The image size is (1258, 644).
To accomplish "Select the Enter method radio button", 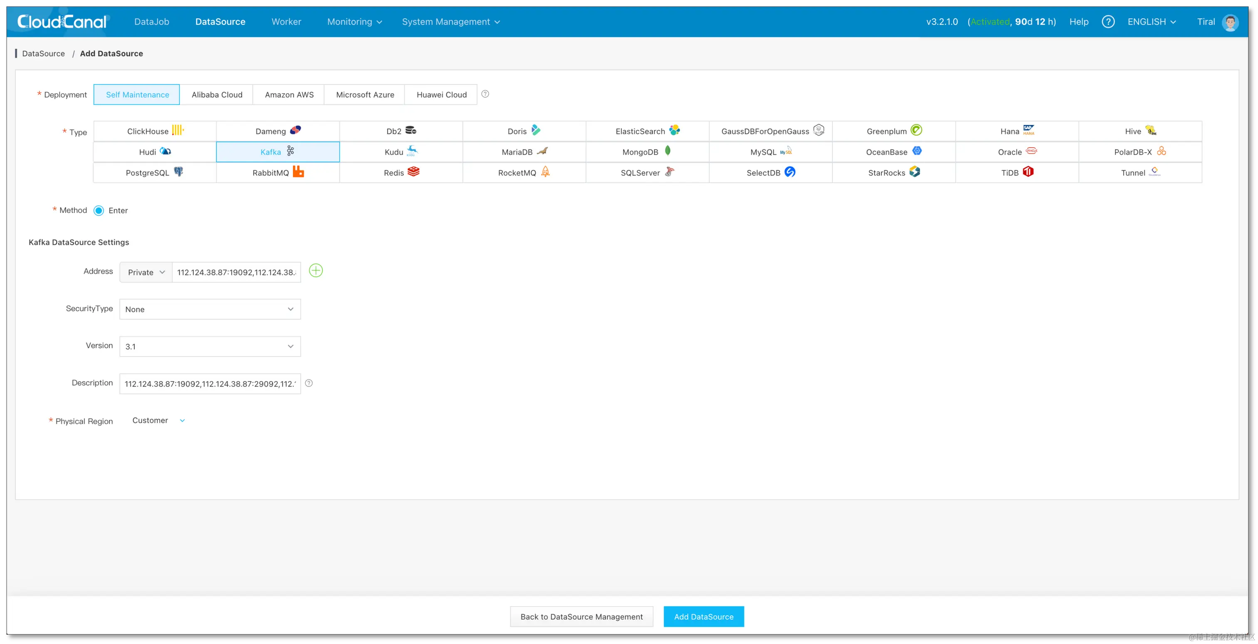I will pos(99,211).
